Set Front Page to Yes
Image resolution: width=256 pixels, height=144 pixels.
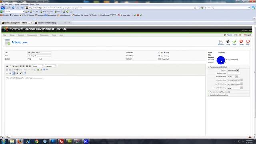click(164, 56)
